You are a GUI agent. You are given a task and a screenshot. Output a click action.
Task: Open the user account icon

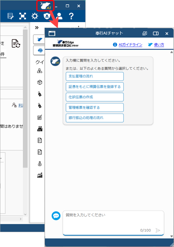click(x=59, y=16)
